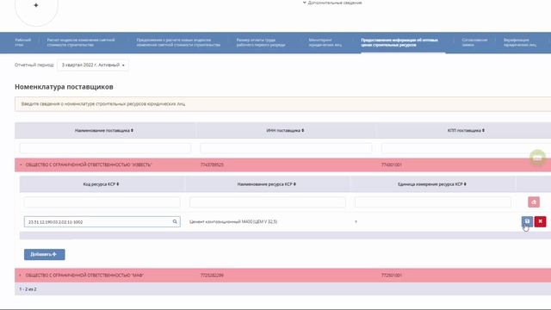
Task: Open the Рабочий стол tab
Action: [x=23, y=42]
